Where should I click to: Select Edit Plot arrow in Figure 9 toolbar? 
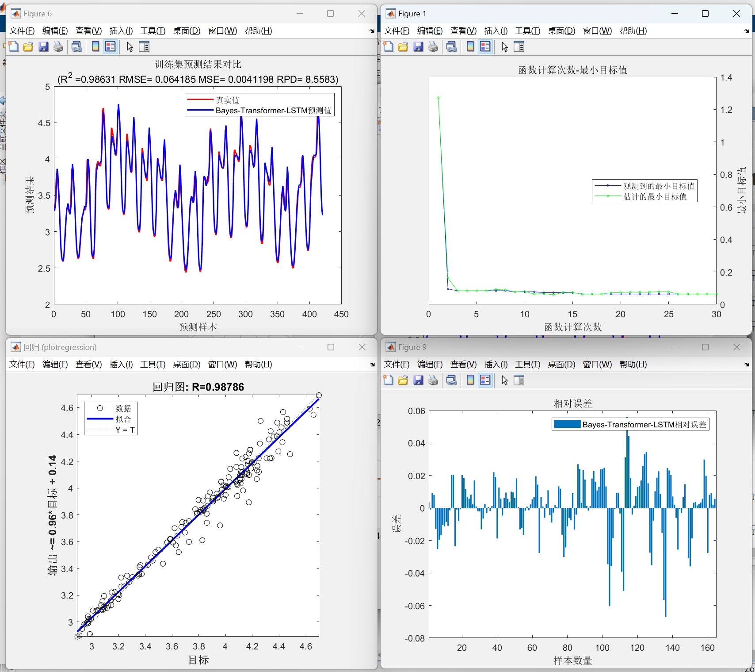tap(504, 380)
